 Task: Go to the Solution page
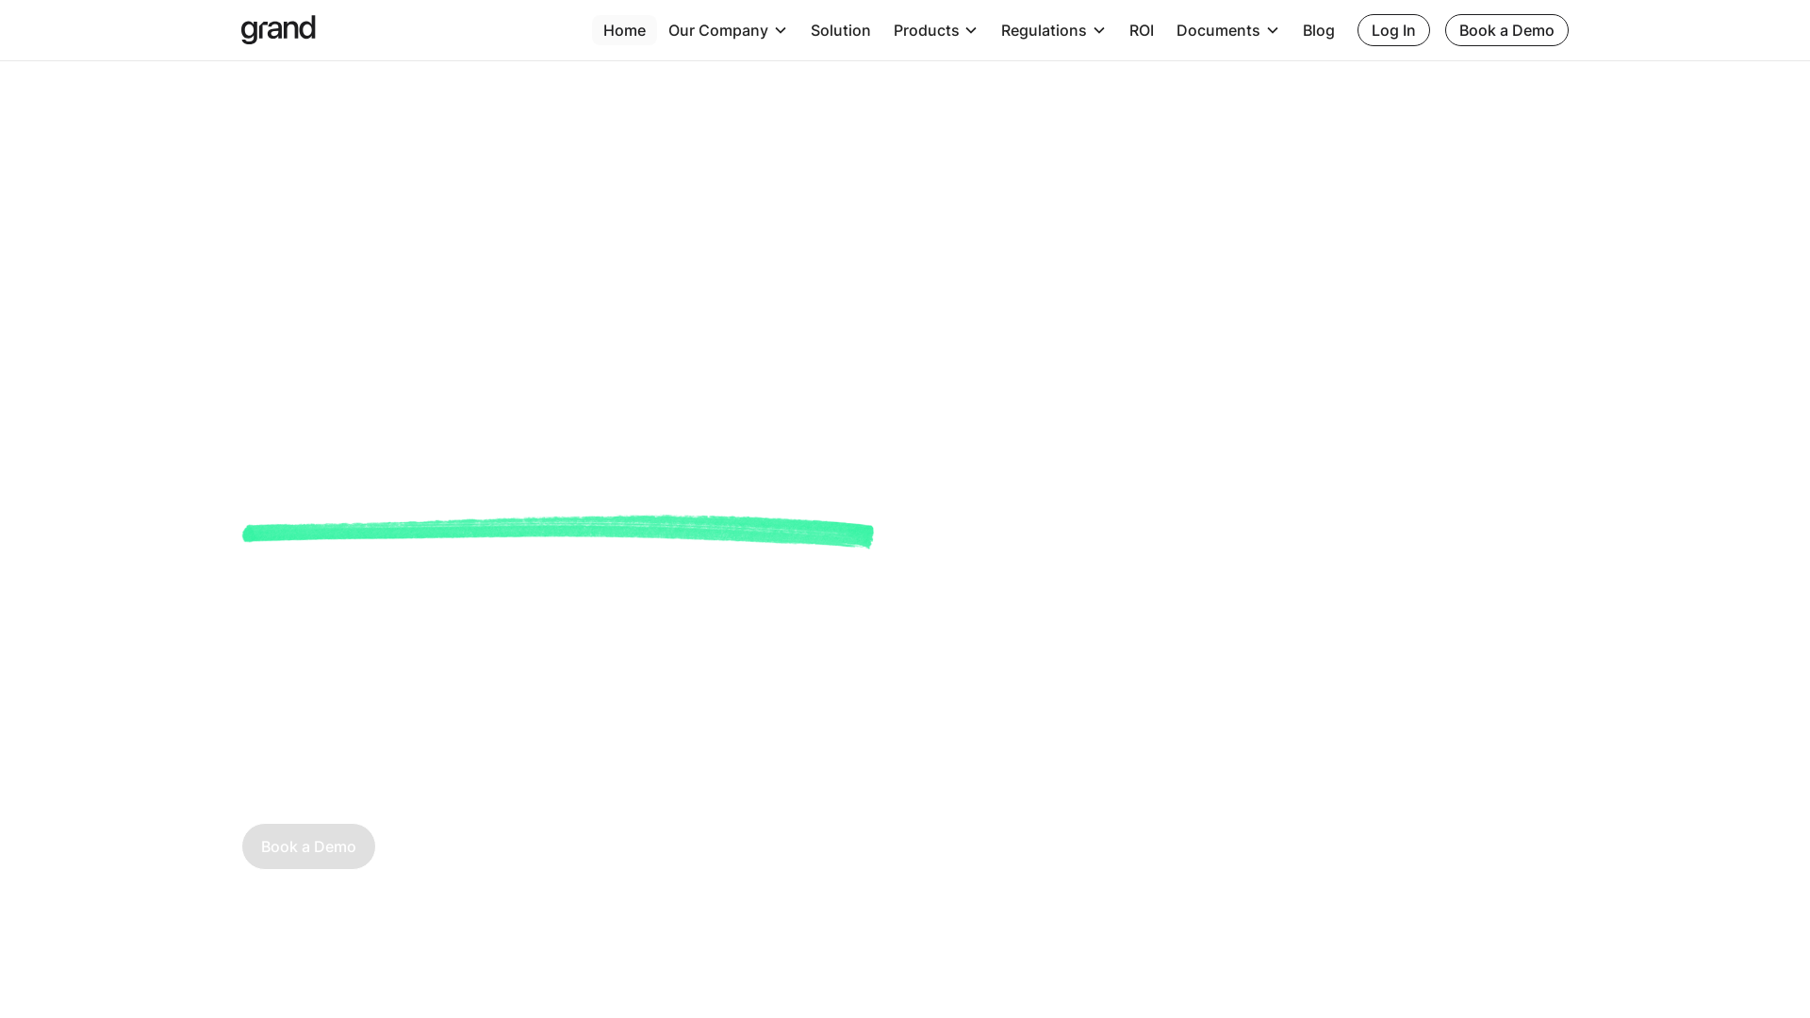840,30
